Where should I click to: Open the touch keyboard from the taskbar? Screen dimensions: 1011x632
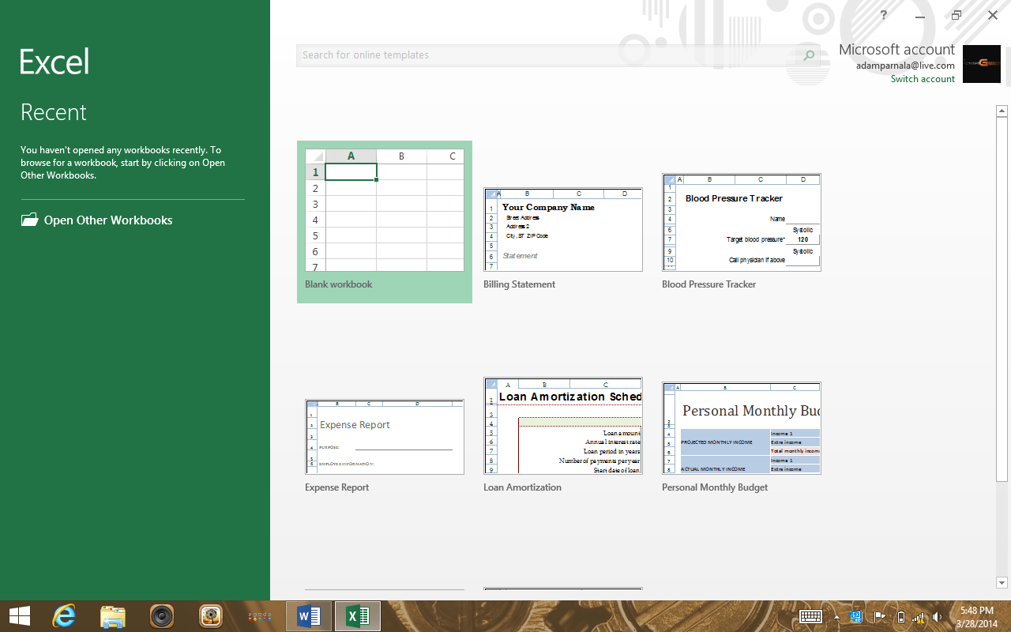click(811, 616)
